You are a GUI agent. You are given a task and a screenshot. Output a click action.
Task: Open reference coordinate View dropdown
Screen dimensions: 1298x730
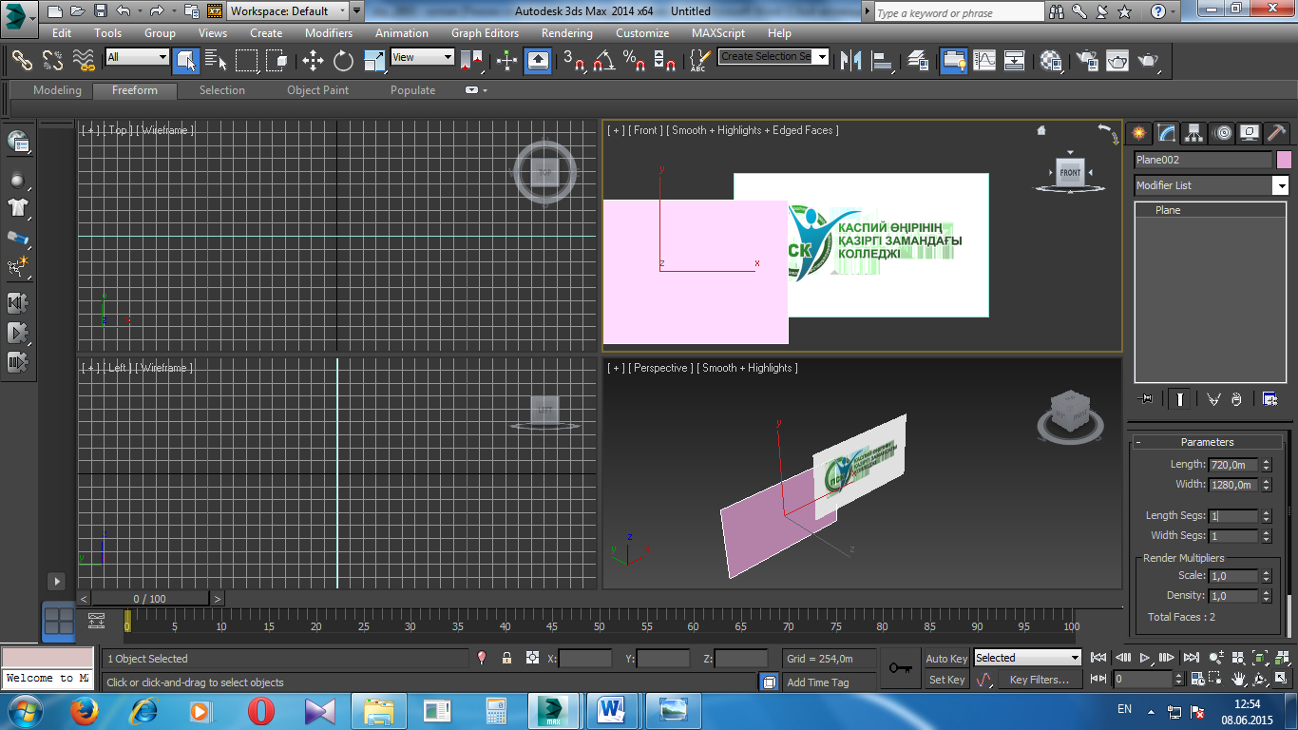tap(423, 57)
